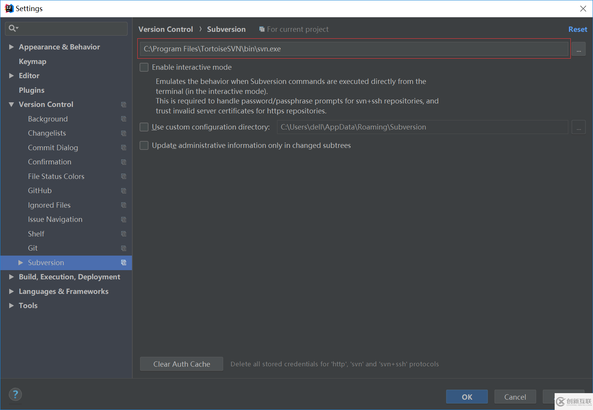Click the configuration directory path field

(x=422, y=127)
